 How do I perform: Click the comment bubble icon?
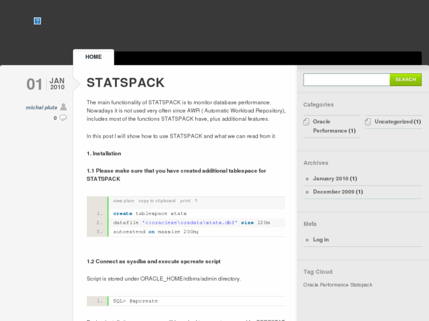(x=63, y=118)
